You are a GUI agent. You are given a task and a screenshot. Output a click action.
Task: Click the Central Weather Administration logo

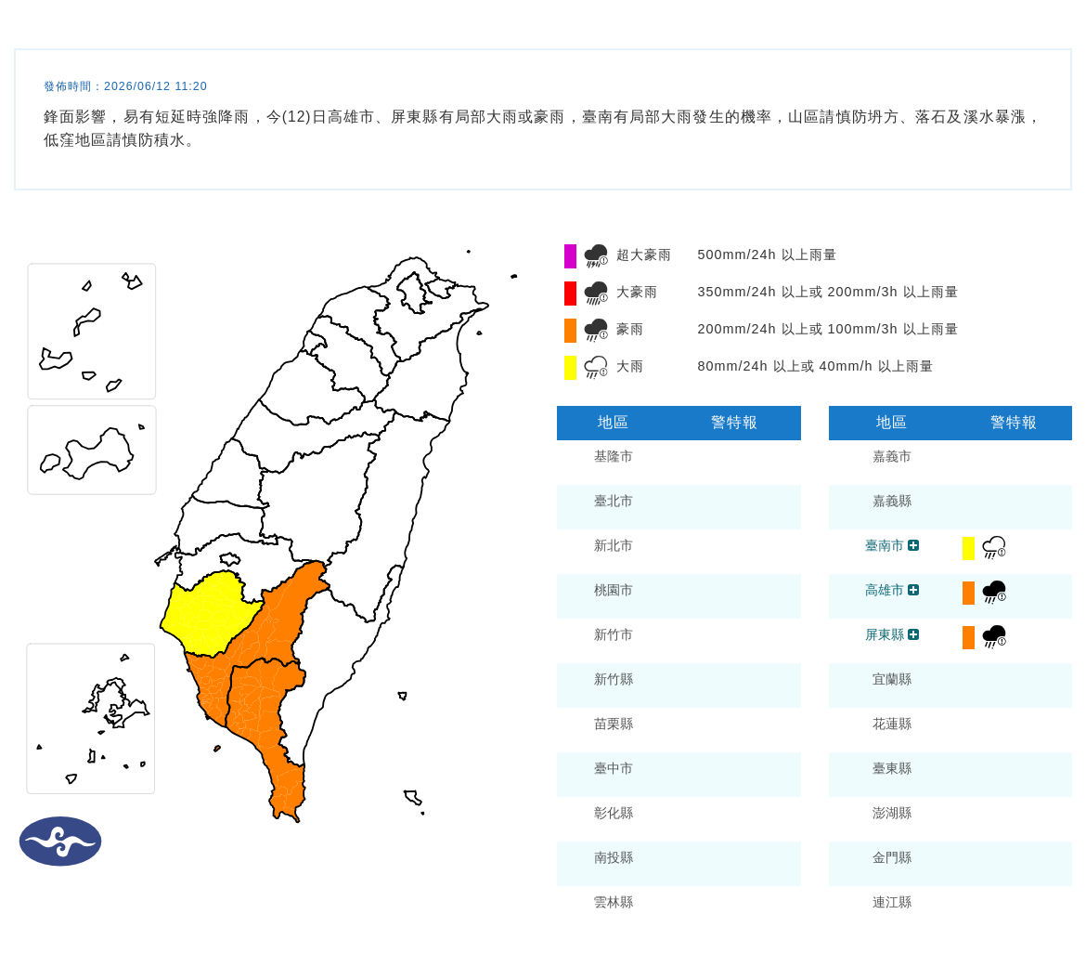[60, 842]
